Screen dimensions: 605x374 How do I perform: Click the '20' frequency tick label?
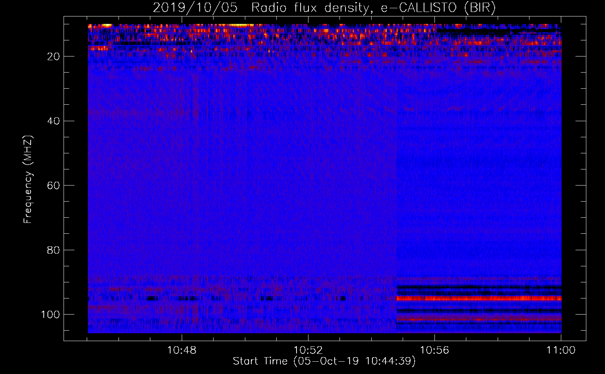(x=53, y=56)
